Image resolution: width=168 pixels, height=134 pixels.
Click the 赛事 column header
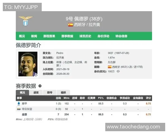(19, 98)
